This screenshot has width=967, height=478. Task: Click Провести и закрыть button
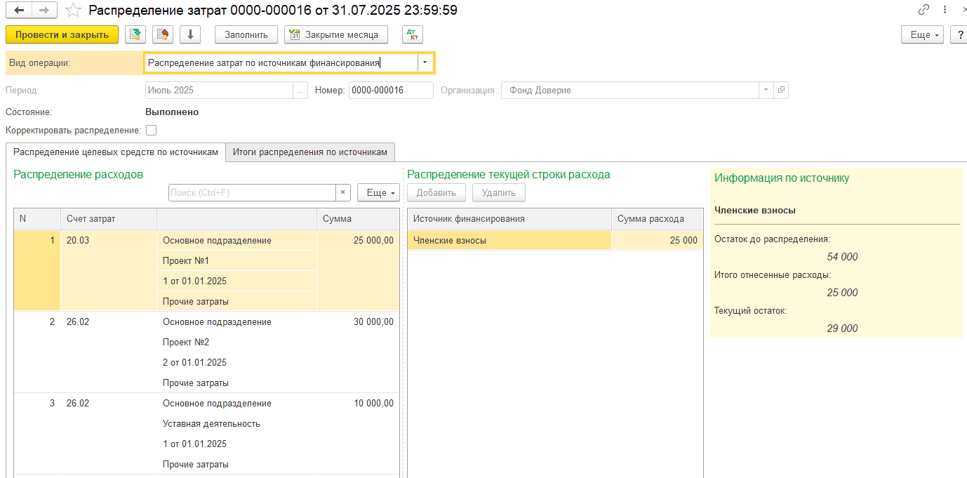tap(62, 34)
